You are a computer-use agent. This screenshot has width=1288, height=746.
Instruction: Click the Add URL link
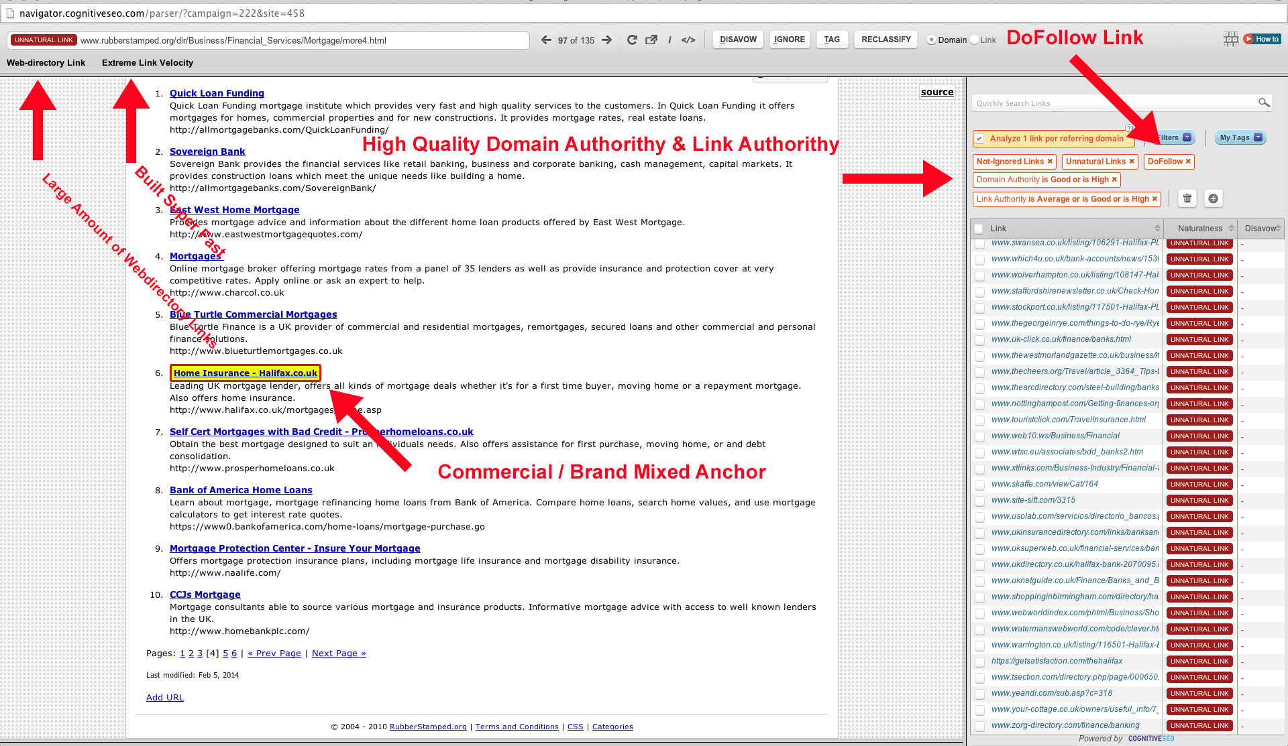(x=165, y=697)
